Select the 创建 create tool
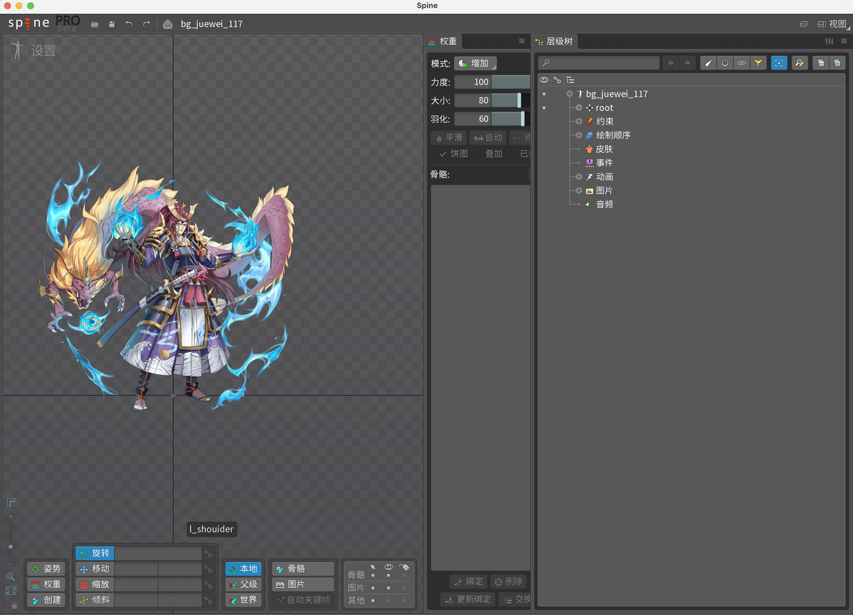The height and width of the screenshot is (615, 853). [46, 599]
